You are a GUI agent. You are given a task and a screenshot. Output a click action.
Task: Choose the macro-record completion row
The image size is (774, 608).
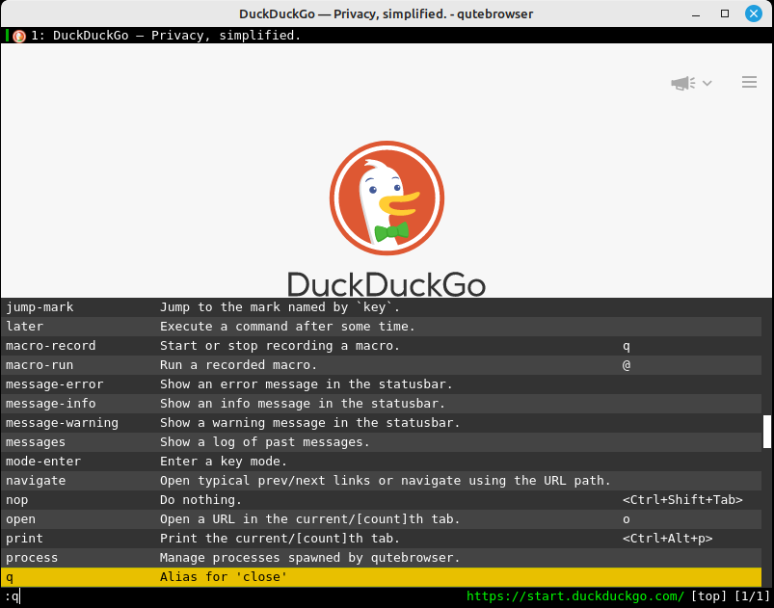pyautogui.click(x=381, y=346)
